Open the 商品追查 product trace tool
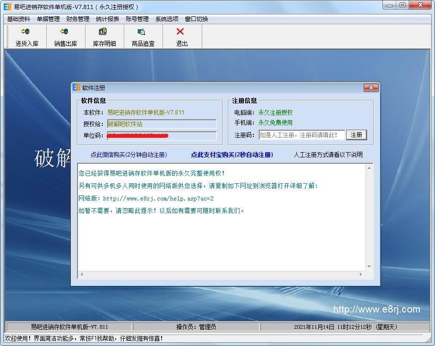 (x=143, y=37)
